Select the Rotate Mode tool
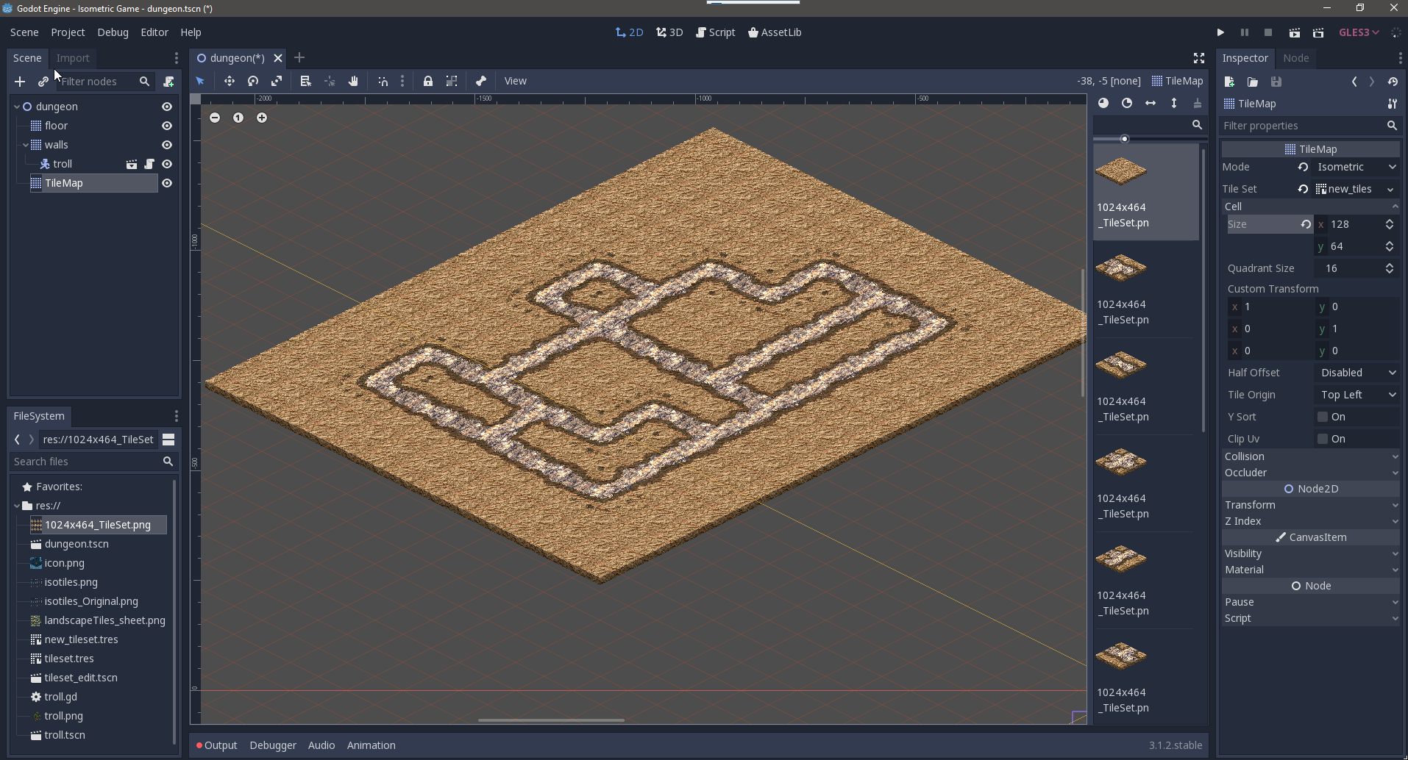This screenshot has height=760, width=1408. (x=252, y=81)
